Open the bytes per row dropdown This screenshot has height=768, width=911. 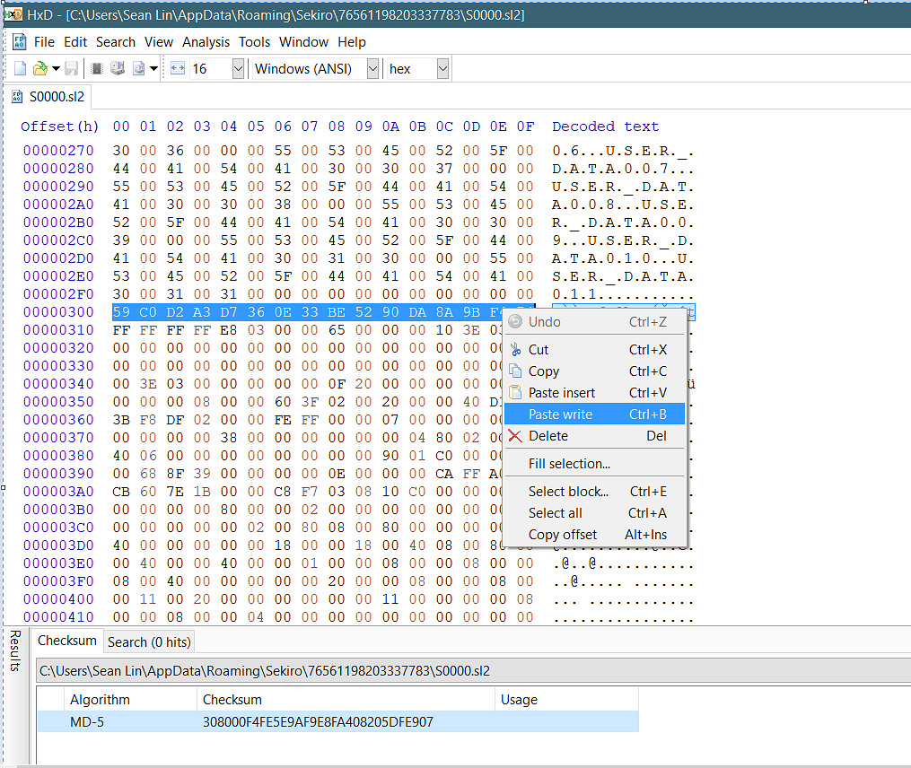click(x=238, y=69)
